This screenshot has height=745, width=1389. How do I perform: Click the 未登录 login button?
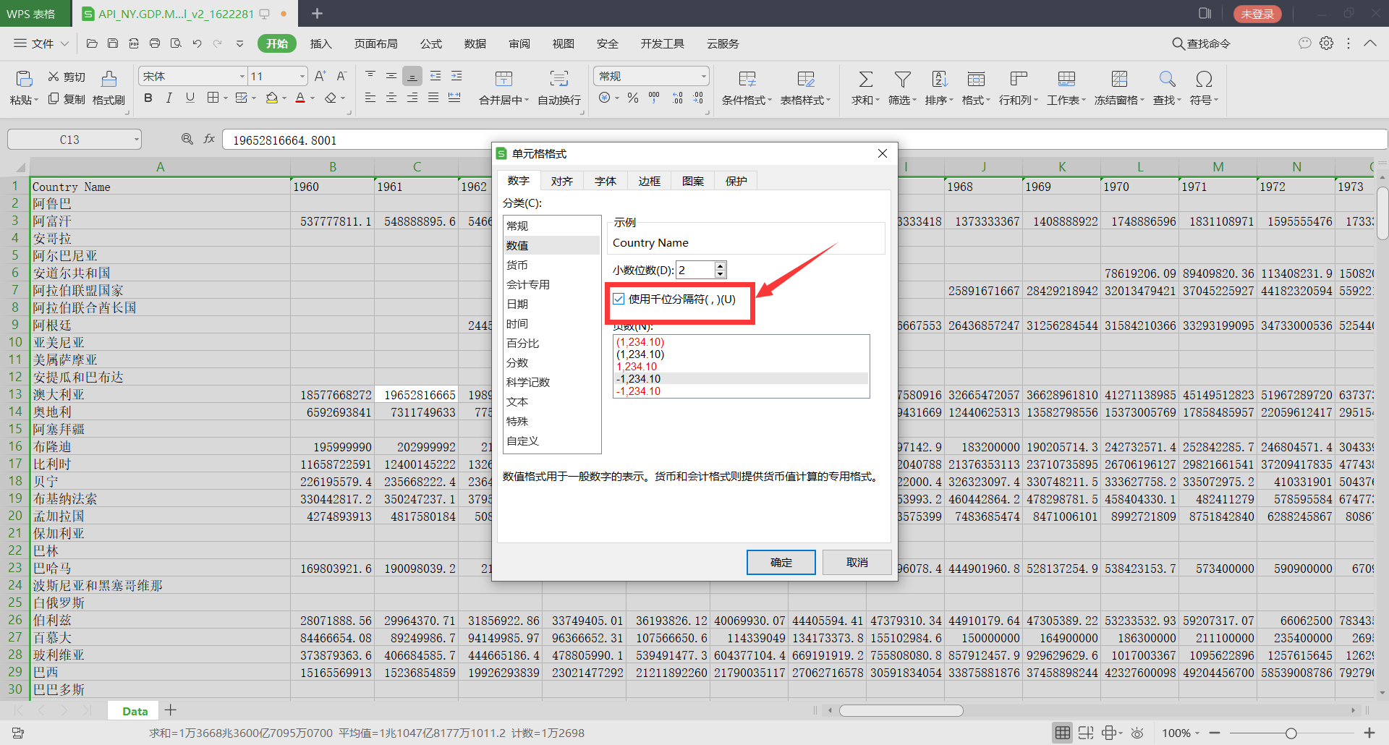tap(1257, 14)
